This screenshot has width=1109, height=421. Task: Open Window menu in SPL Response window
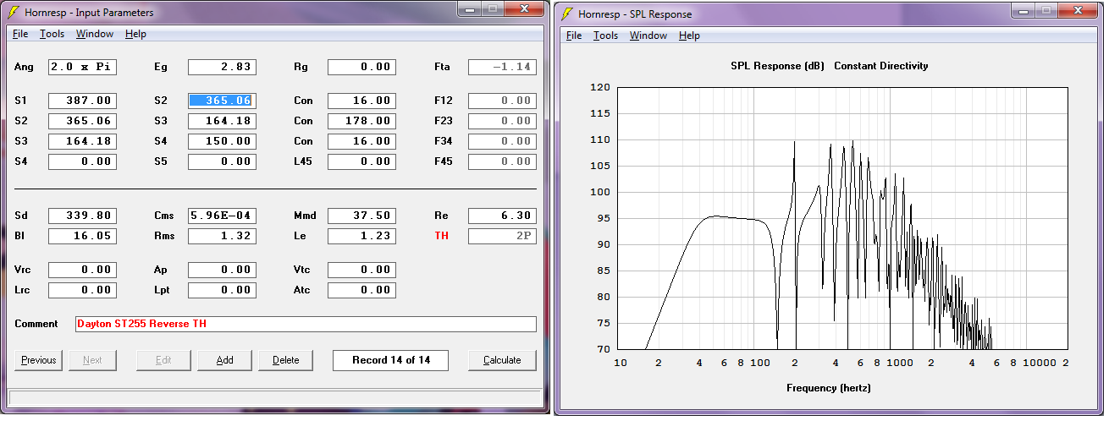pyautogui.click(x=648, y=36)
